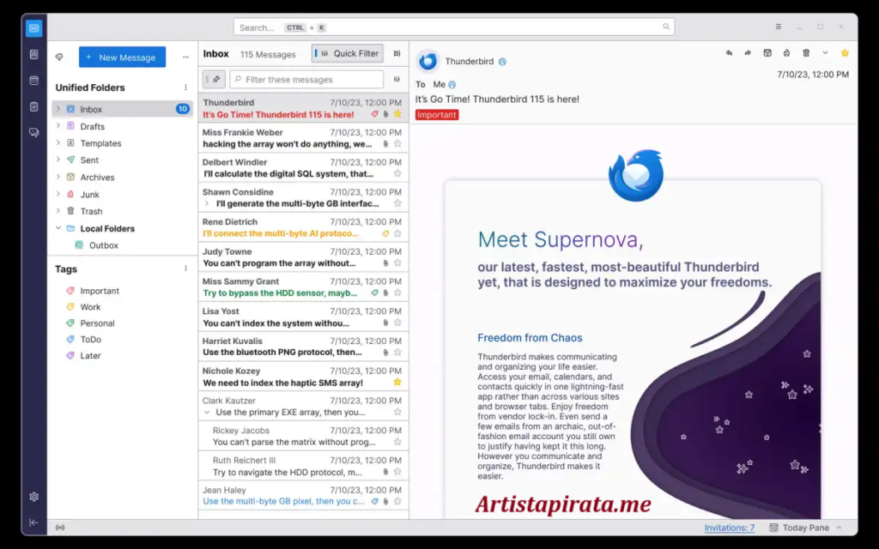This screenshot has width=879, height=549.
Task: Click Reply icon in message header
Action: coord(729,53)
